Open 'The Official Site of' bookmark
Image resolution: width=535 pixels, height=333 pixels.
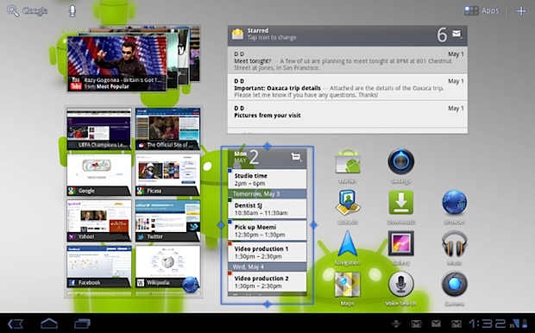[x=167, y=129]
